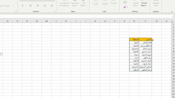This screenshot has height=98, width=175.
Task: Select column M header
Action: point(46,21)
